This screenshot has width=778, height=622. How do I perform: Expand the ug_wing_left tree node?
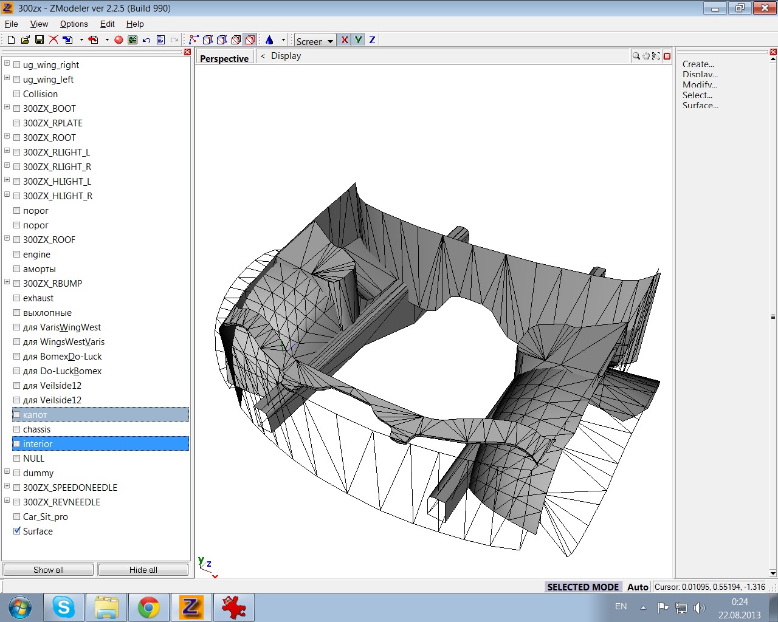click(x=7, y=78)
